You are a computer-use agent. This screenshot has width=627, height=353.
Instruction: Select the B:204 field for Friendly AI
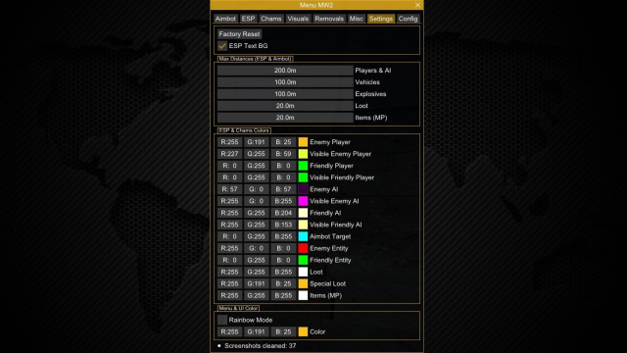(x=283, y=213)
